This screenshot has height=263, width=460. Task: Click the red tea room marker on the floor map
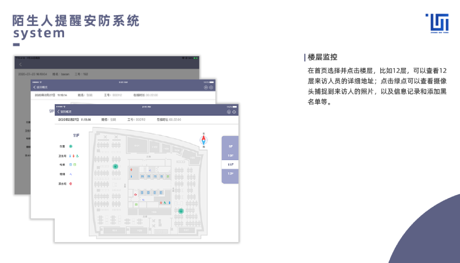[135, 195]
